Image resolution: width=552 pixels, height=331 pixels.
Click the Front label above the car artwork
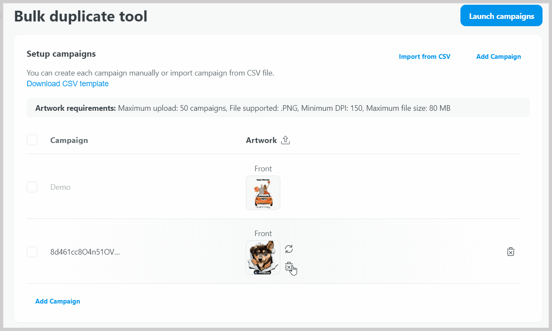pyautogui.click(x=263, y=169)
